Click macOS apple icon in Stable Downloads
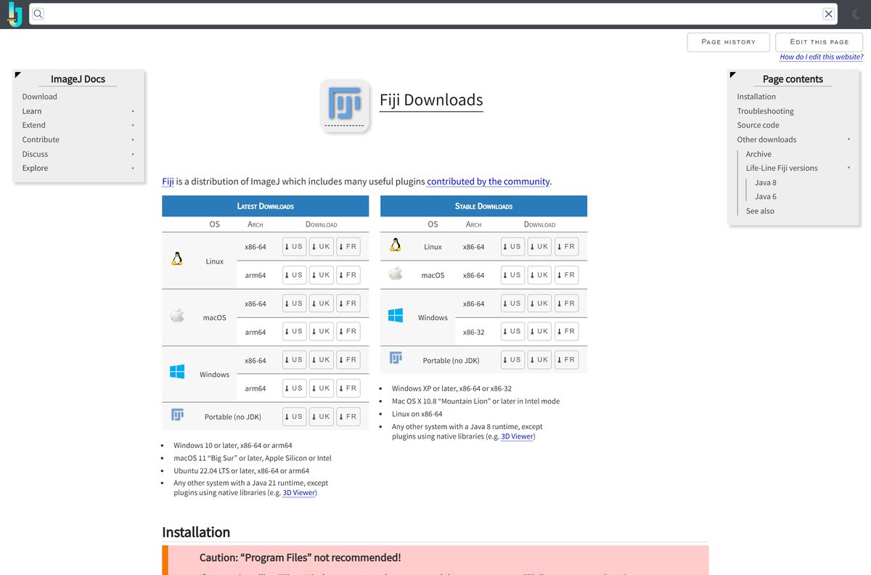The width and height of the screenshot is (871, 575). 396,274
